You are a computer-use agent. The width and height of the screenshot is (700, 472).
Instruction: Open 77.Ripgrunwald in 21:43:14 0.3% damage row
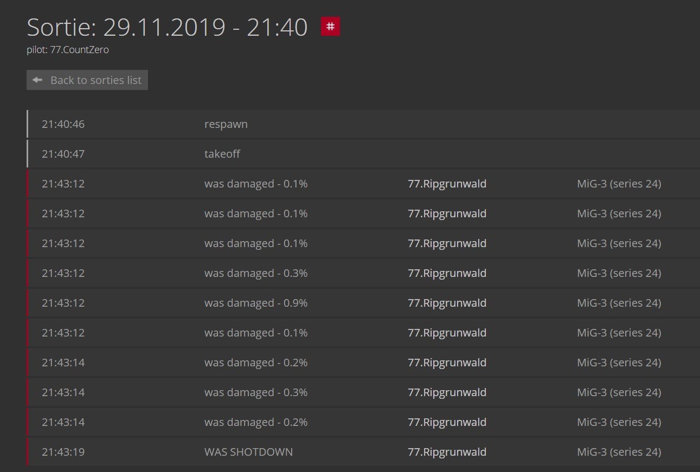point(447,392)
